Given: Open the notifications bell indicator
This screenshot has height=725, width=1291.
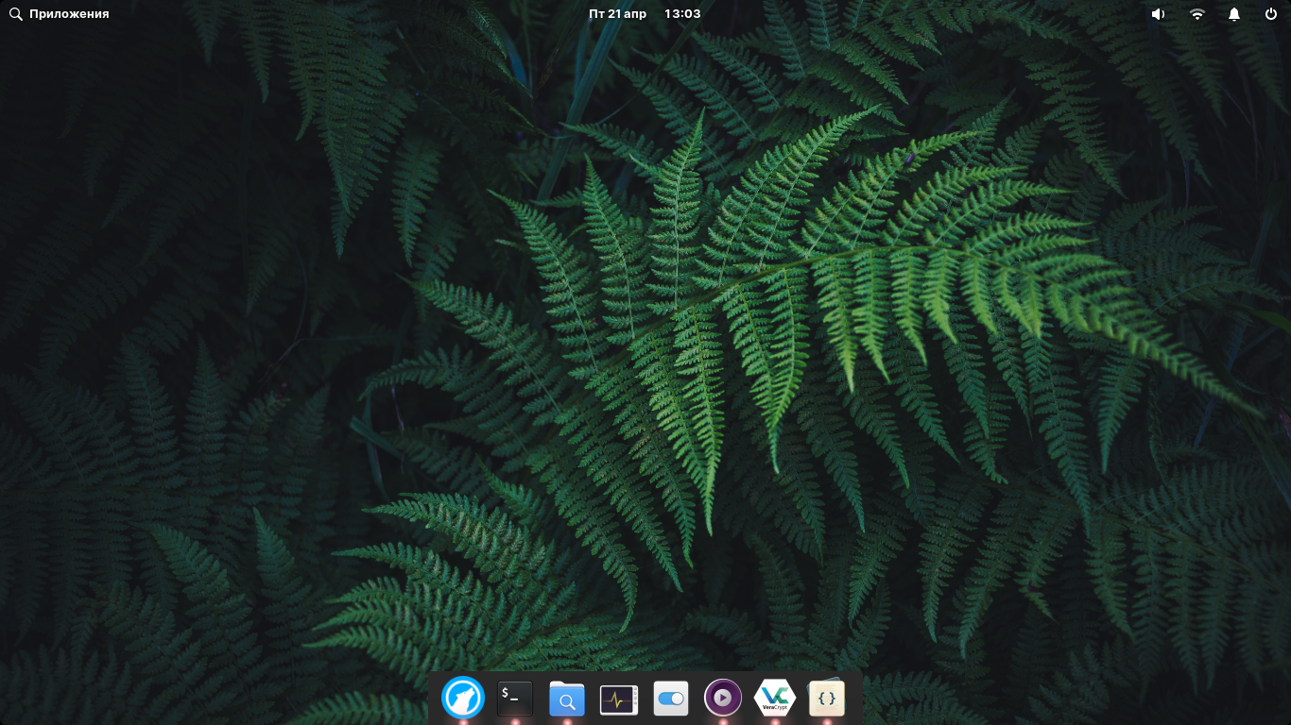Looking at the screenshot, I should click(1234, 14).
